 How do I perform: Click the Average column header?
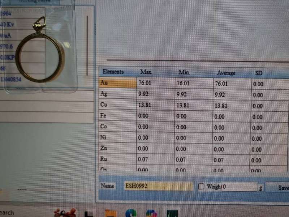226,73
